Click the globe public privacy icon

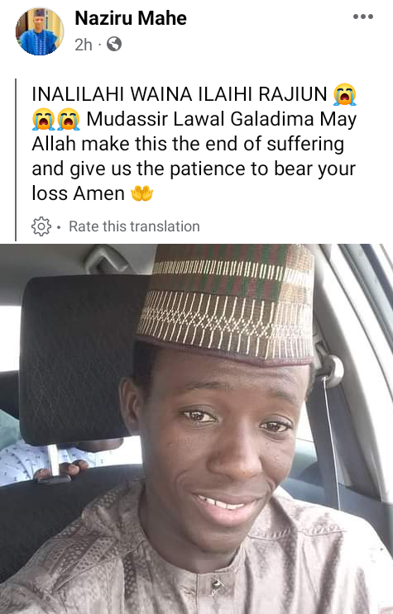click(114, 45)
